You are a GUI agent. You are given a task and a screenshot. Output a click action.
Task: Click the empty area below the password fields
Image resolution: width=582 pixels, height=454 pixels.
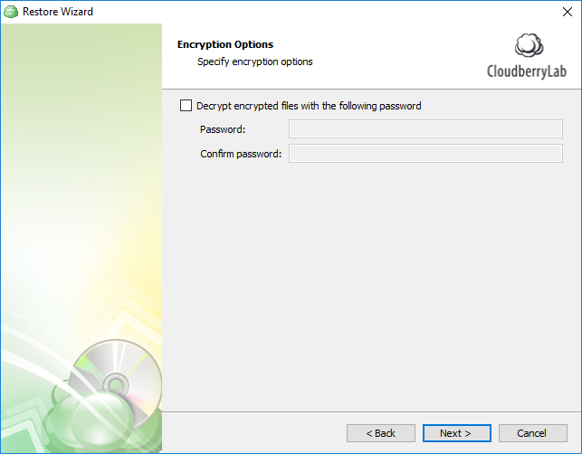coord(372,286)
